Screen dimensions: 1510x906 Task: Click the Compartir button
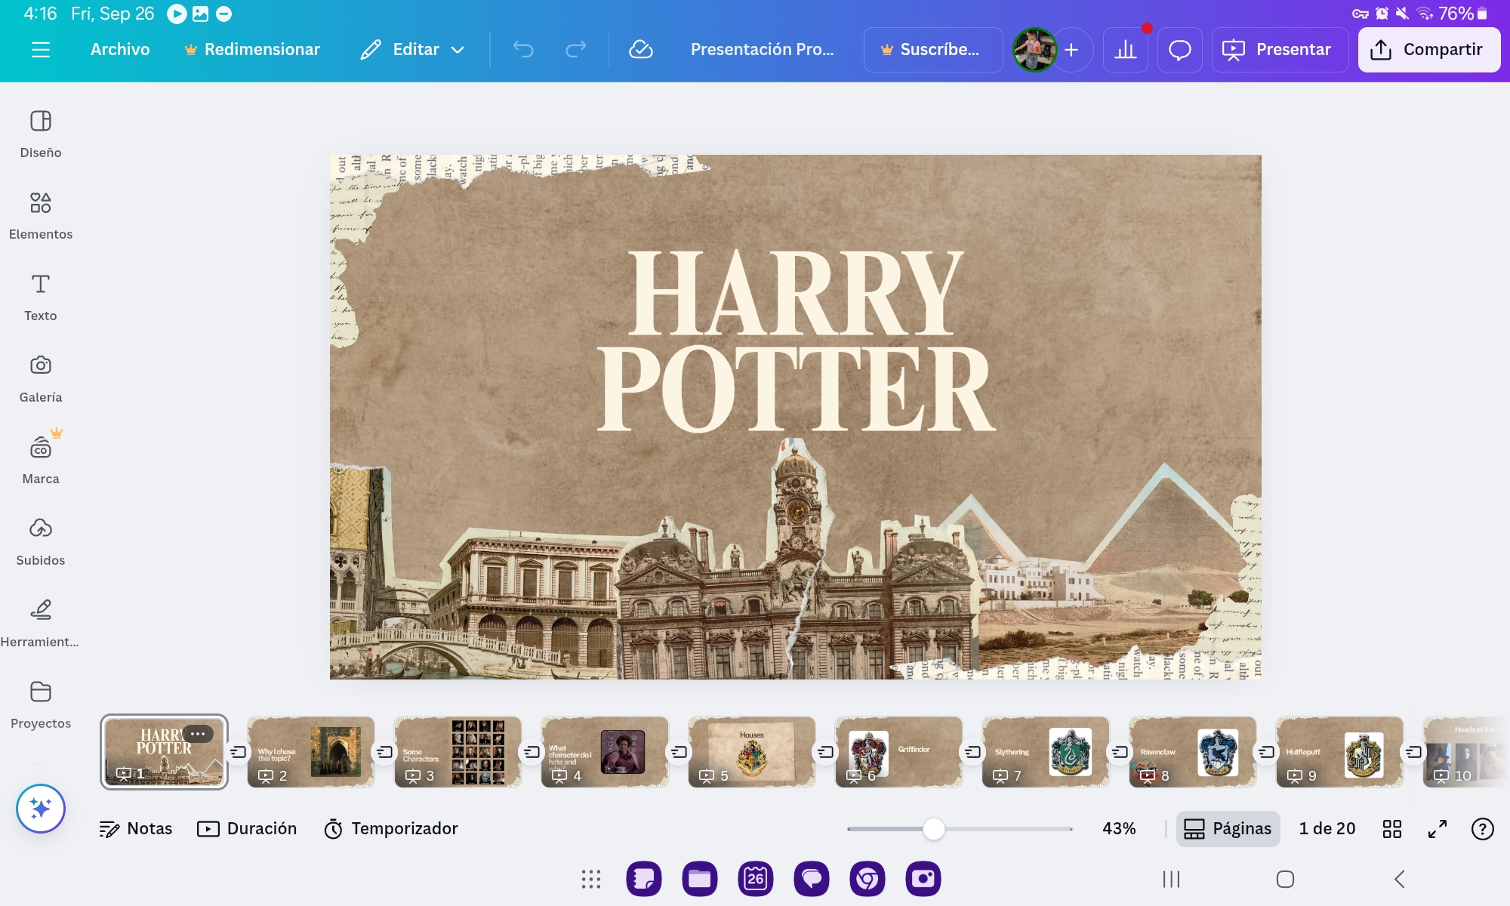tap(1428, 50)
